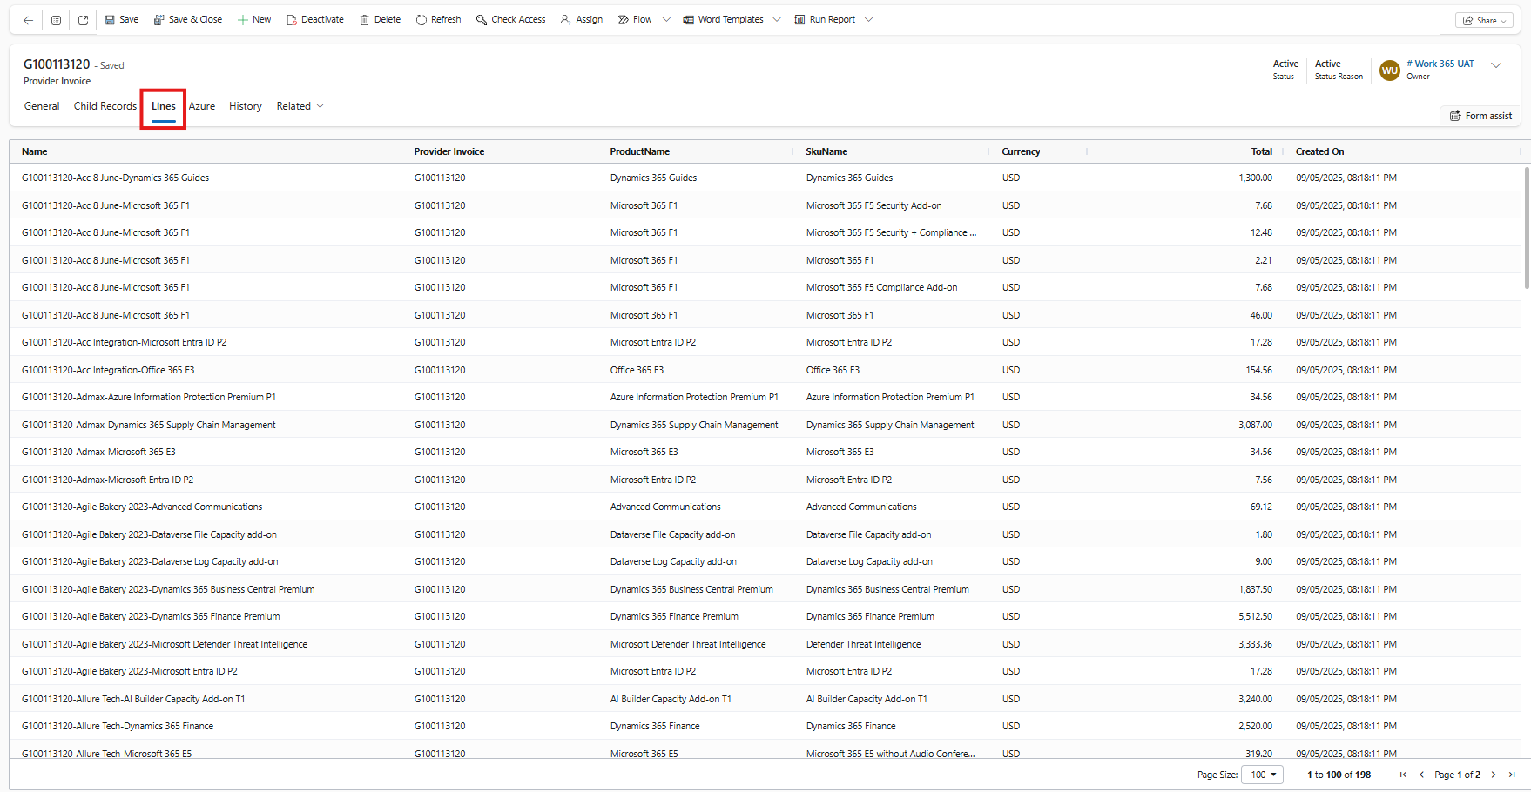This screenshot has width=1531, height=792.
Task: Switch to the General tab
Action: tap(42, 106)
